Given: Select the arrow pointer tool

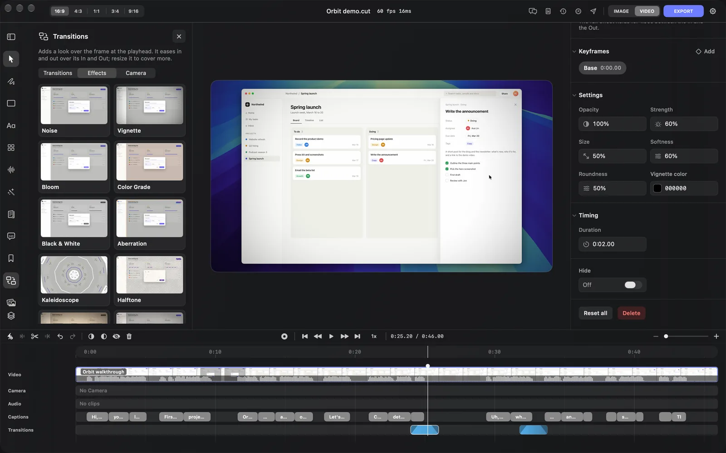Looking at the screenshot, I should coord(11,59).
